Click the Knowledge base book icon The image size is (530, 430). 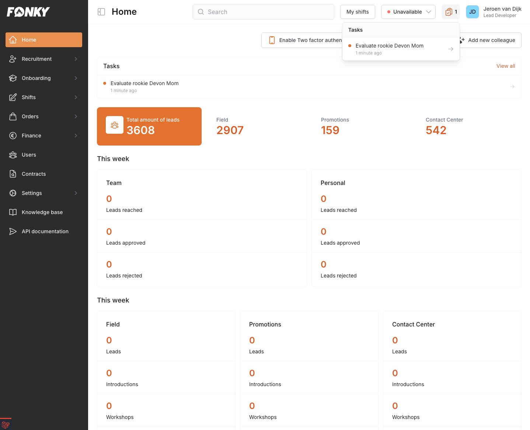13,212
